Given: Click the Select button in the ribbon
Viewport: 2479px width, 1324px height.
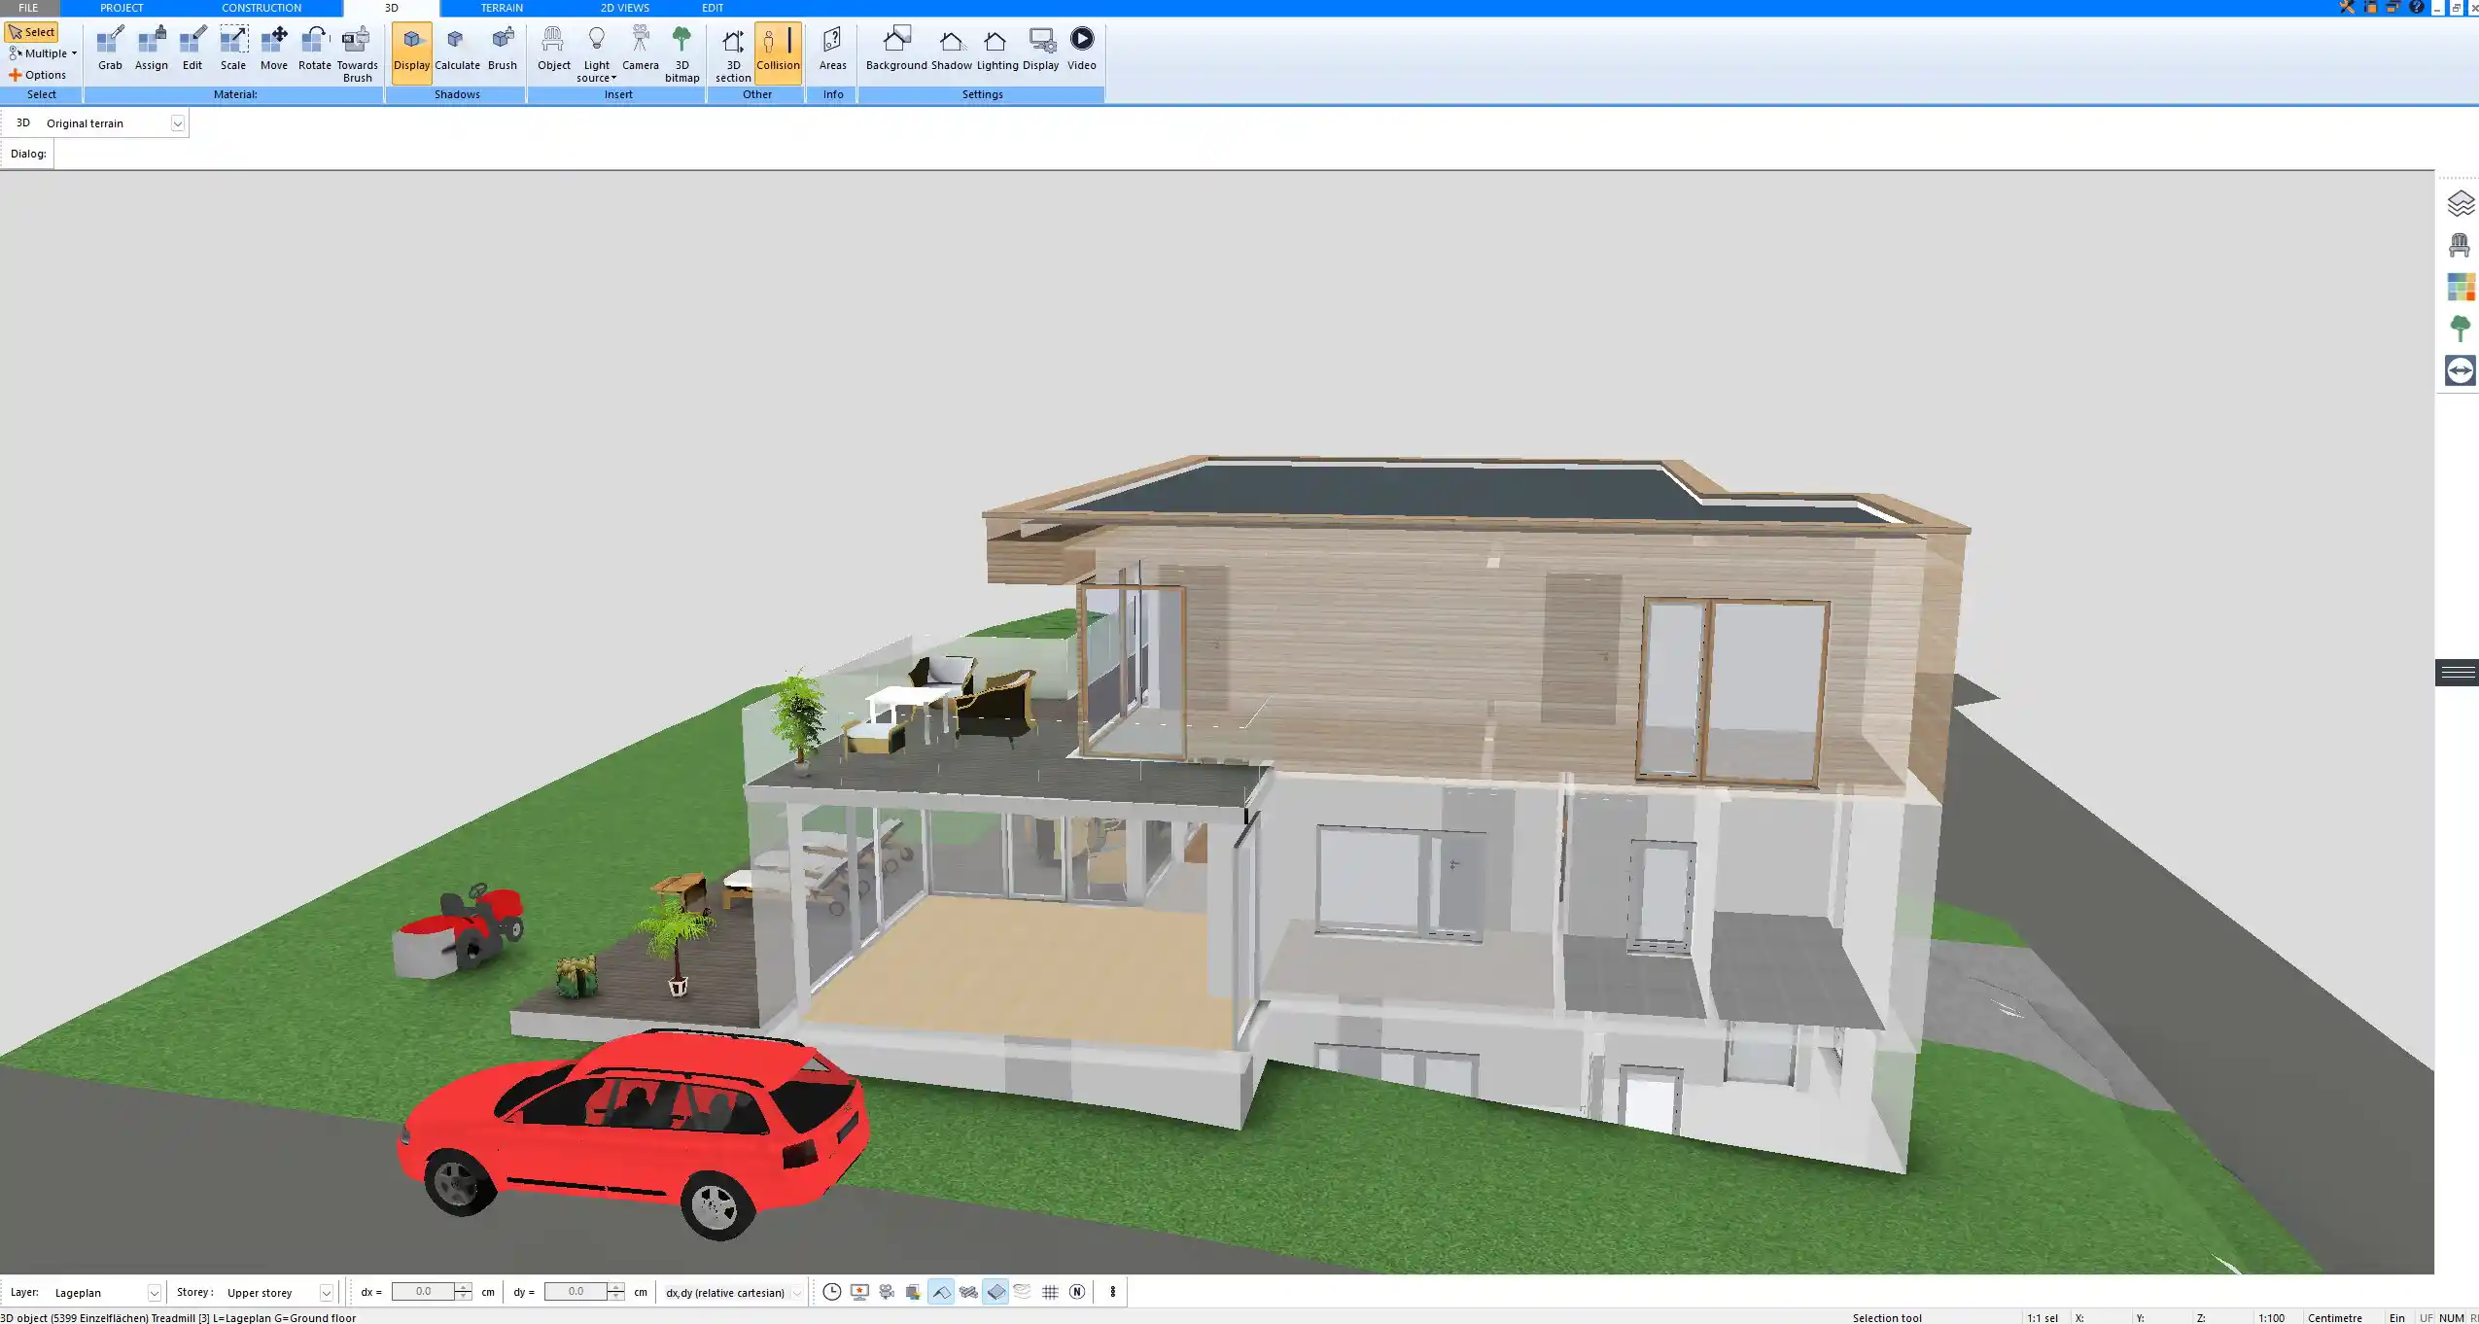Looking at the screenshot, I should [x=32, y=31].
